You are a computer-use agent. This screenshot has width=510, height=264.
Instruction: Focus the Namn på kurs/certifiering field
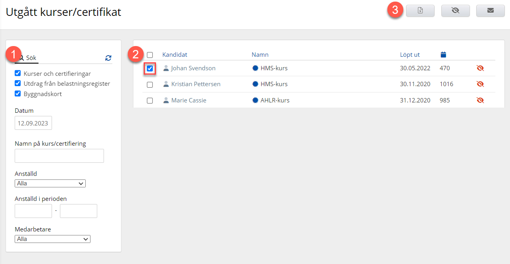click(x=59, y=156)
